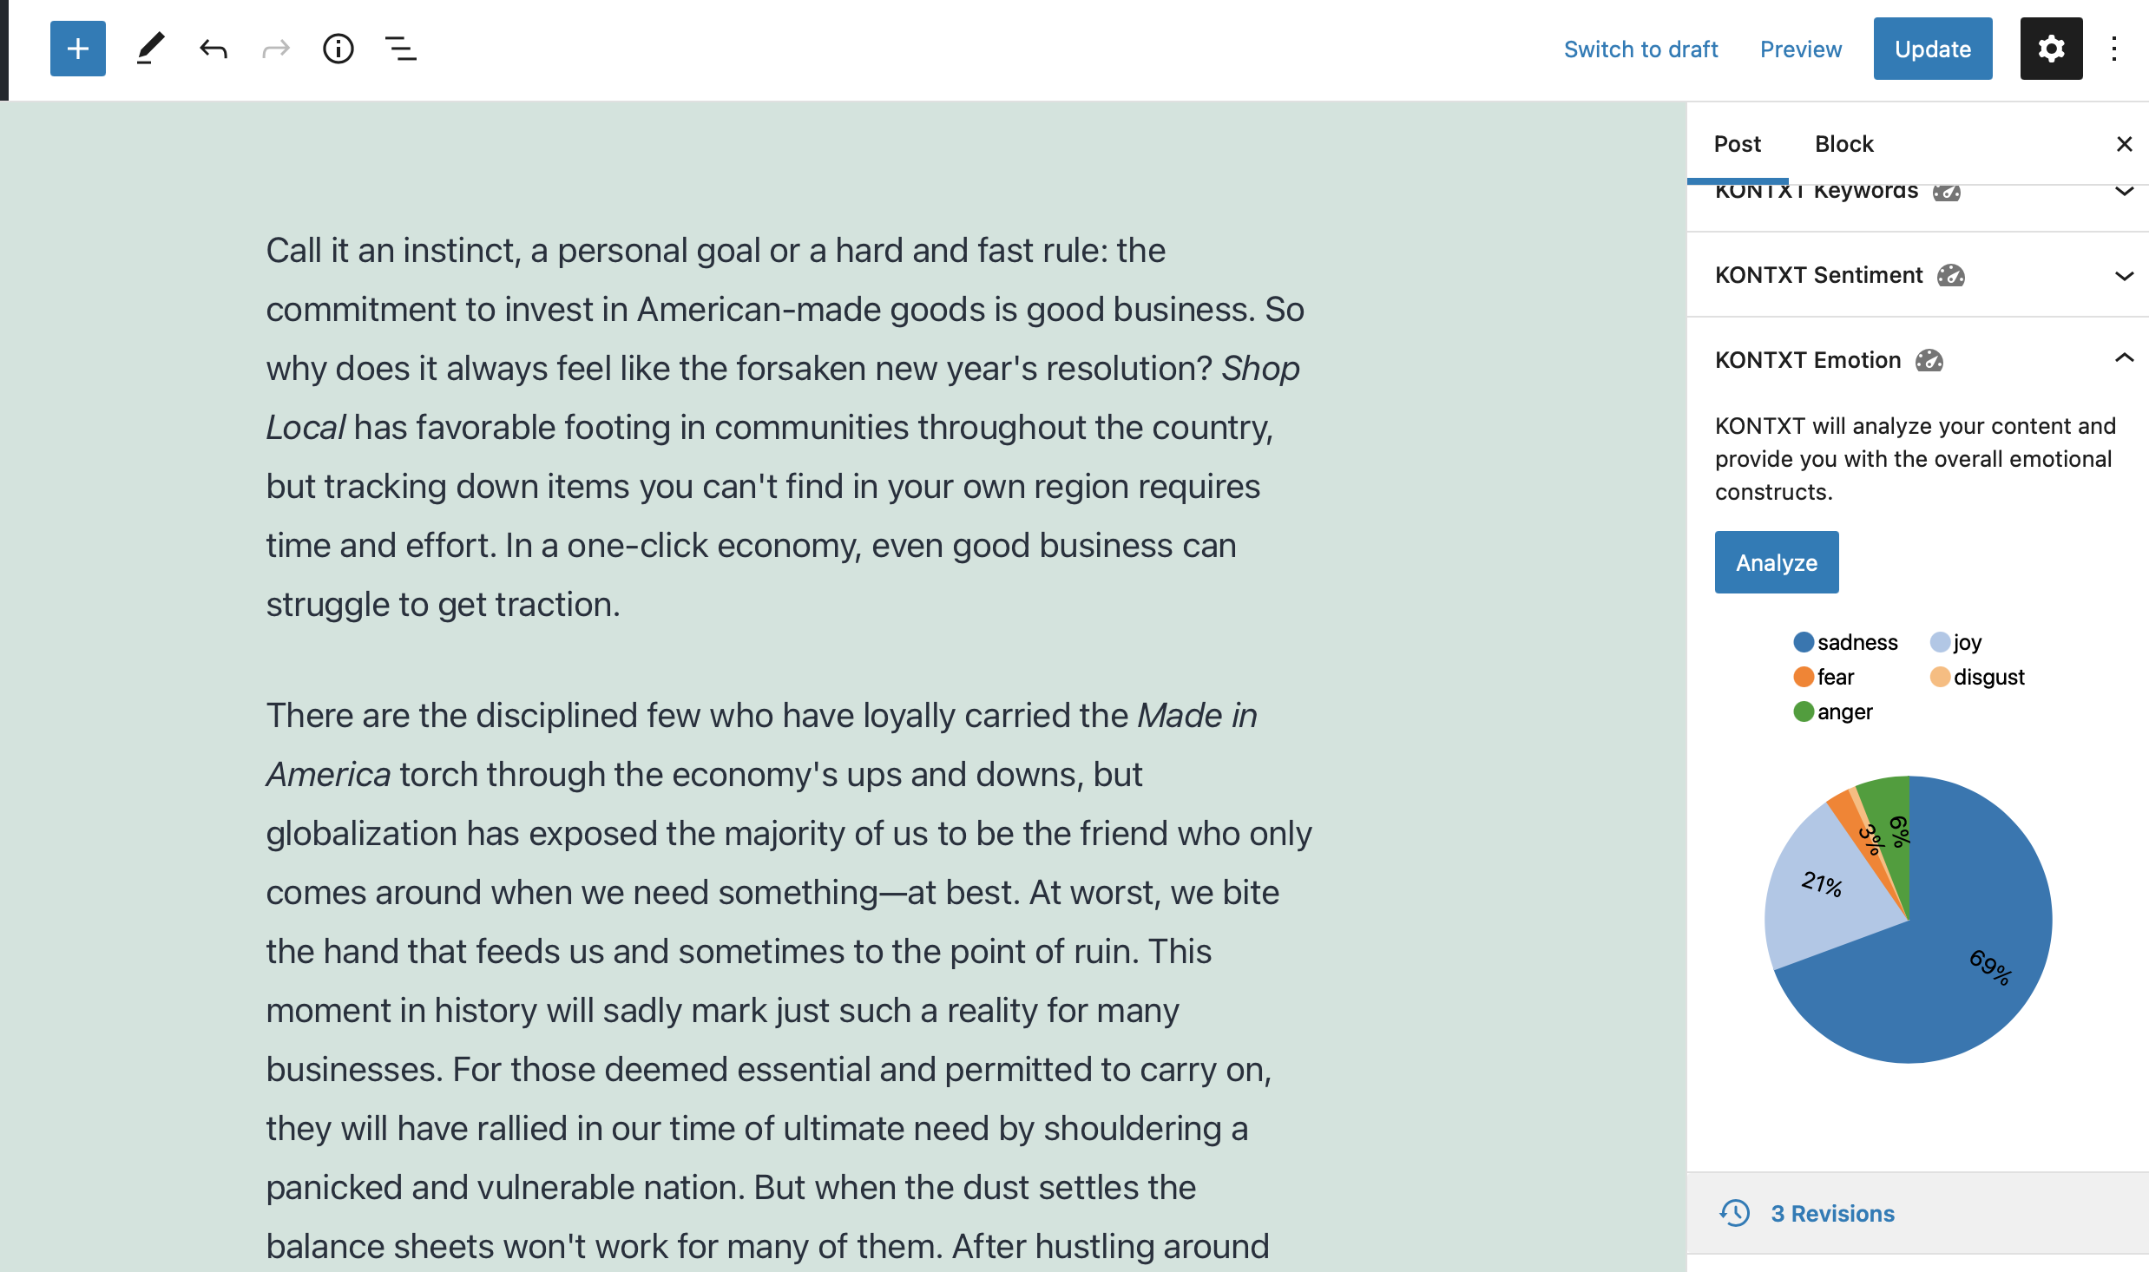Switch to the Block tab
Image resolution: width=2149 pixels, height=1272 pixels.
[x=1843, y=144]
